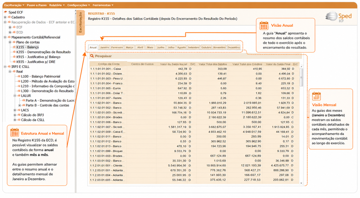
Task: Open K355 - Demonstrações de Resultado item
Action: click(x=43, y=52)
